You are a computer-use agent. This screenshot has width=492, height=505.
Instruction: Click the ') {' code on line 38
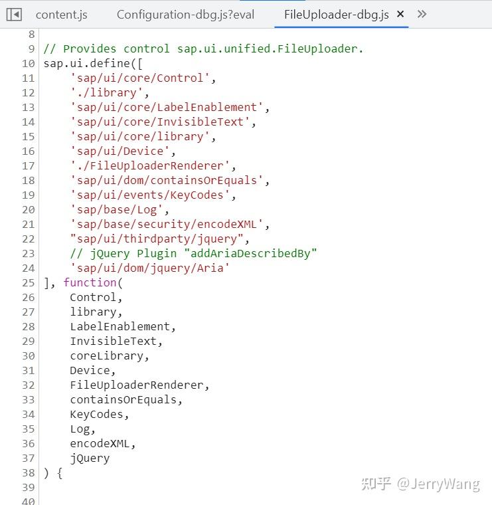click(53, 473)
